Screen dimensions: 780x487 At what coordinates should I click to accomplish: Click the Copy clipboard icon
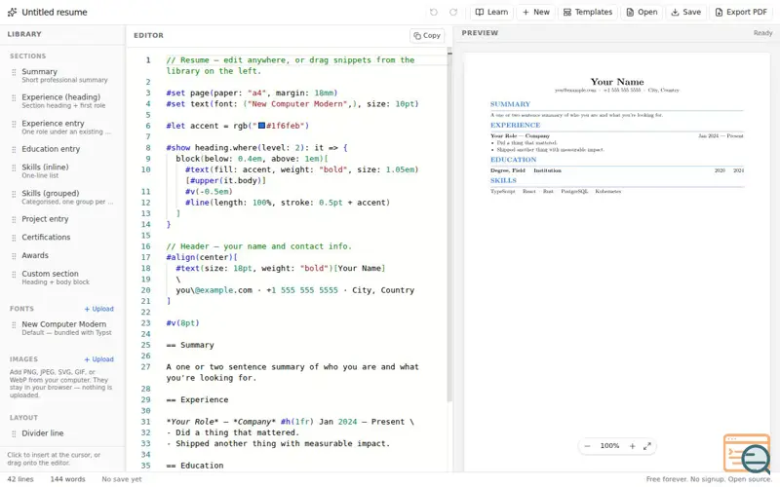(x=417, y=36)
